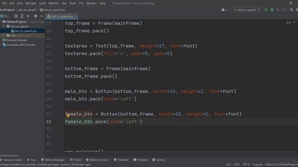Click the Run with Coverage icon

coord(278,10)
